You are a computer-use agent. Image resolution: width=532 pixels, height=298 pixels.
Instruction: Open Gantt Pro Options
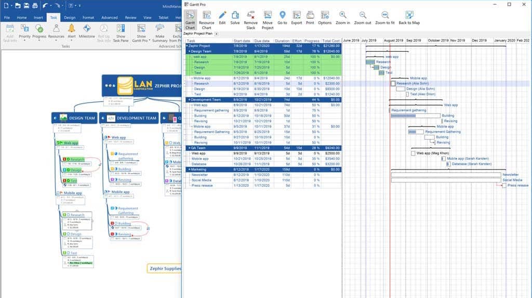pyautogui.click(x=325, y=18)
